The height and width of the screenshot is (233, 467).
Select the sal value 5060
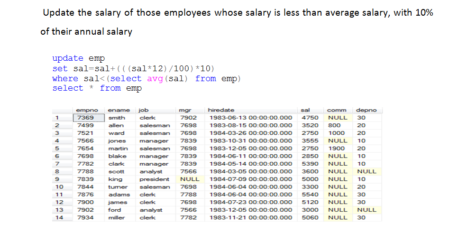click(x=310, y=217)
